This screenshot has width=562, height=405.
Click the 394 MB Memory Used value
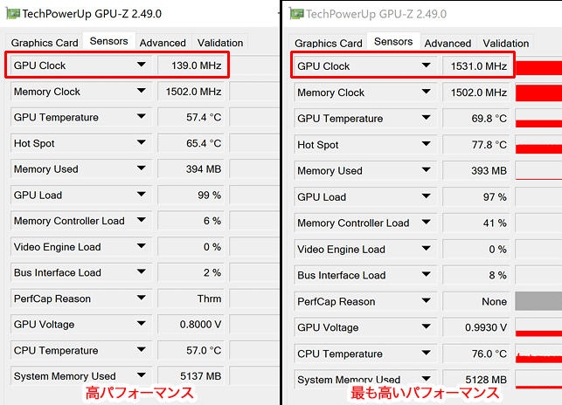click(191, 169)
